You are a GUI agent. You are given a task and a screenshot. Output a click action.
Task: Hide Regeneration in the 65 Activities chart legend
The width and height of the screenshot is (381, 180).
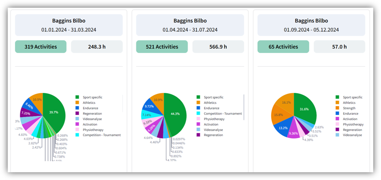point(352,130)
